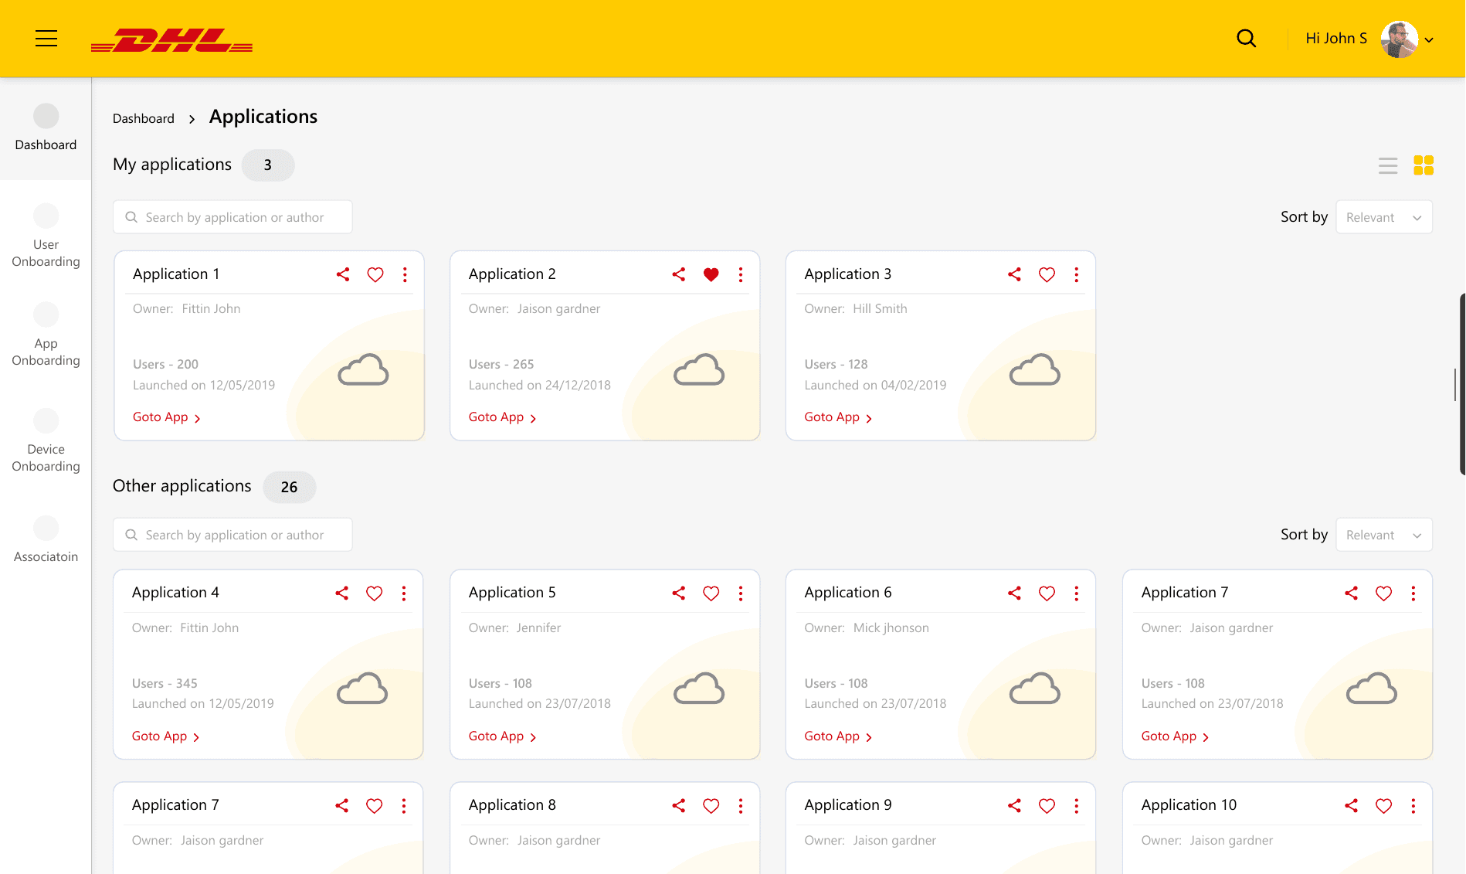Viewport: 1466px width, 874px height.
Task: Click Goto App on Application 4
Action: click(166, 736)
